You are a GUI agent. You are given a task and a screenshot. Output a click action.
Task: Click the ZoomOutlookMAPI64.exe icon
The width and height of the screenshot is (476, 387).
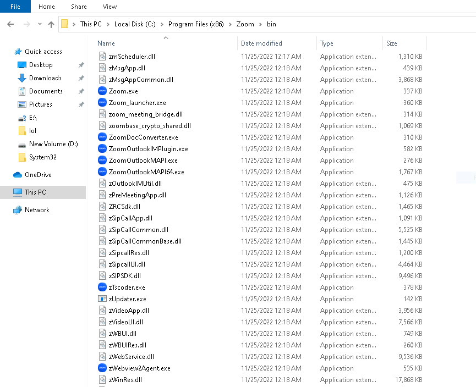[102, 172]
